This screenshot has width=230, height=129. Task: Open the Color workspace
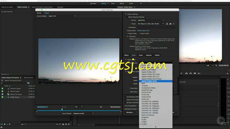113,3
